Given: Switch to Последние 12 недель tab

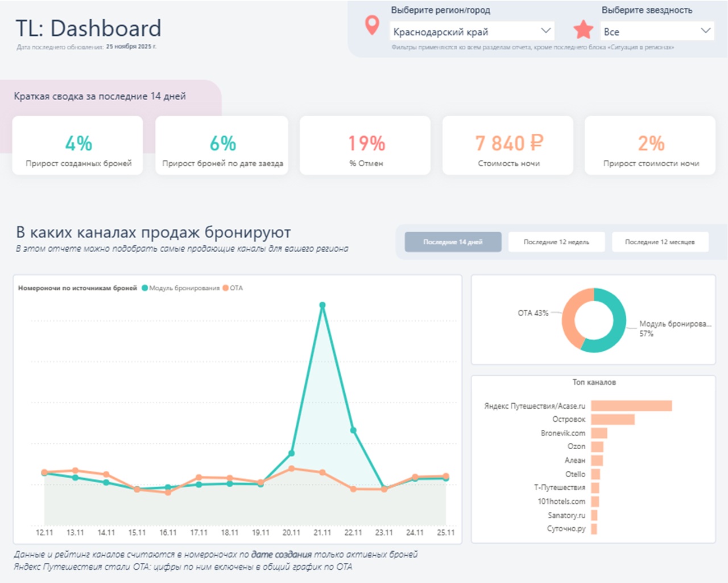Looking at the screenshot, I should coord(556,242).
